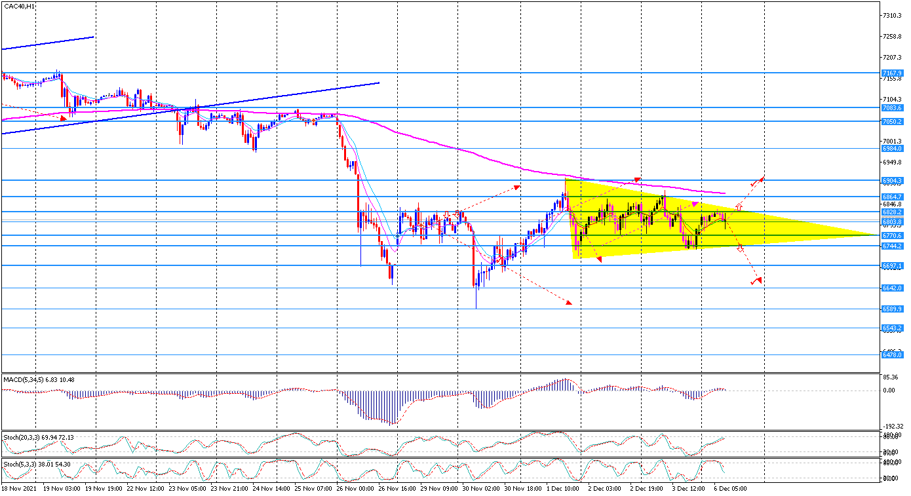The height and width of the screenshot is (496, 911).
Task: Click the 30 Nov 02:00 time label
Action: (x=480, y=488)
